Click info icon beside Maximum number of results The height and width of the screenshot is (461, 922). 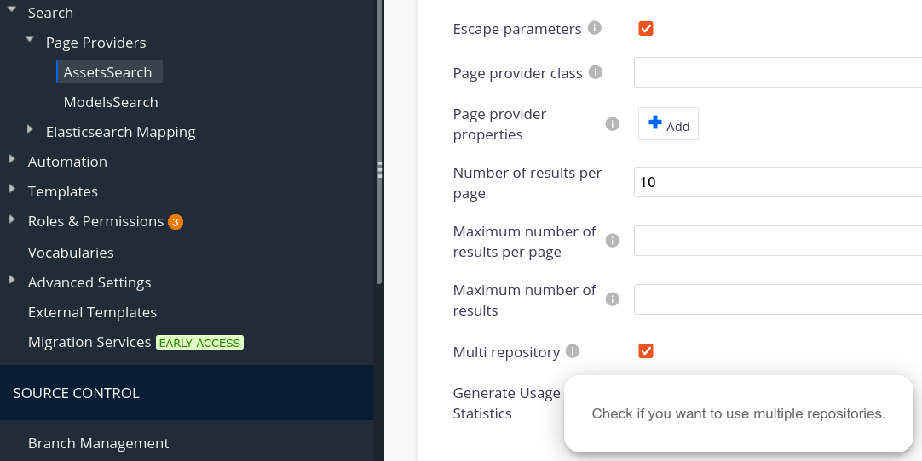click(612, 299)
